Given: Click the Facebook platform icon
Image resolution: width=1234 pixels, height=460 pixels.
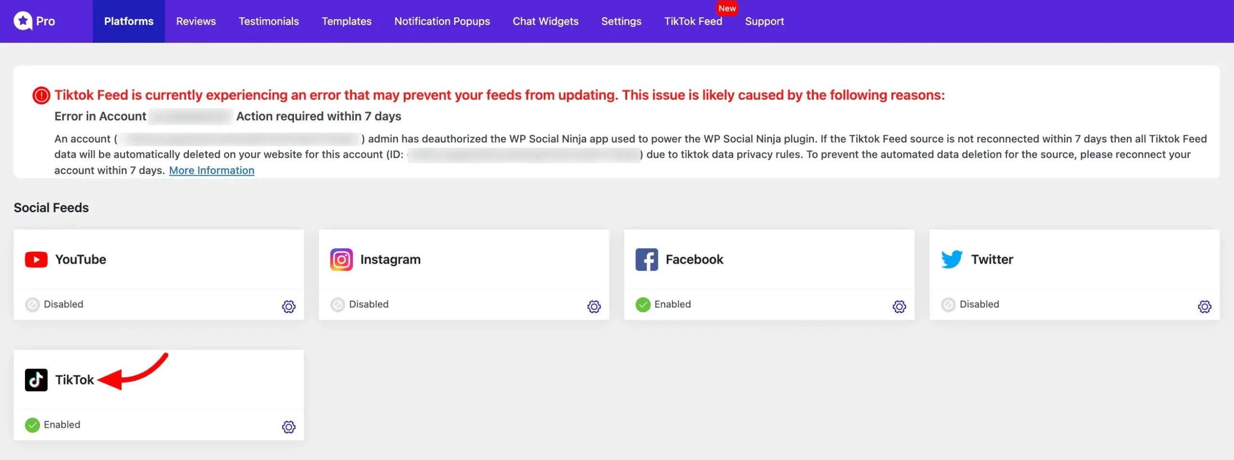Looking at the screenshot, I should pos(647,259).
